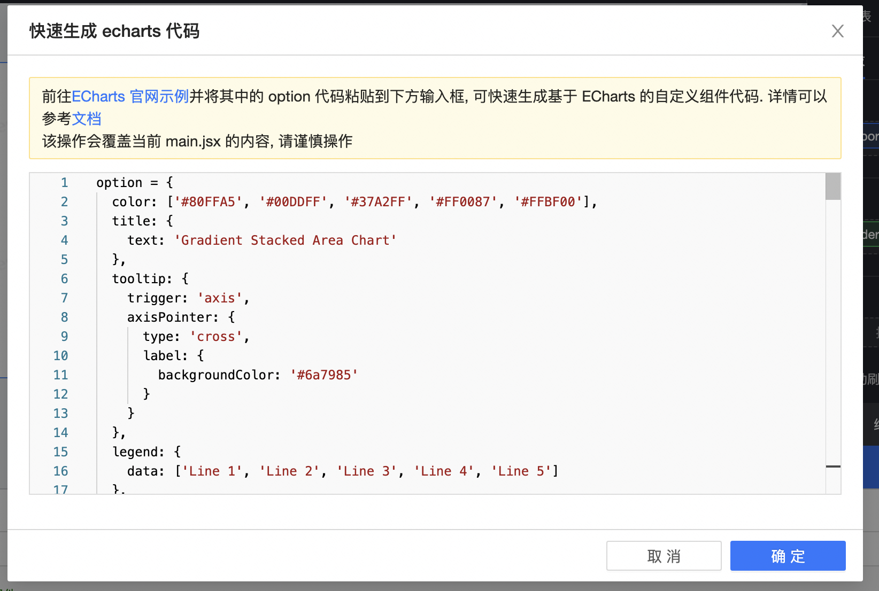Viewport: 879px width, 591px height.
Task: Click the tooltip key in code
Action: (x=138, y=279)
